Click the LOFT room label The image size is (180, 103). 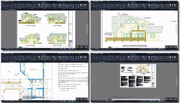click(9, 71)
